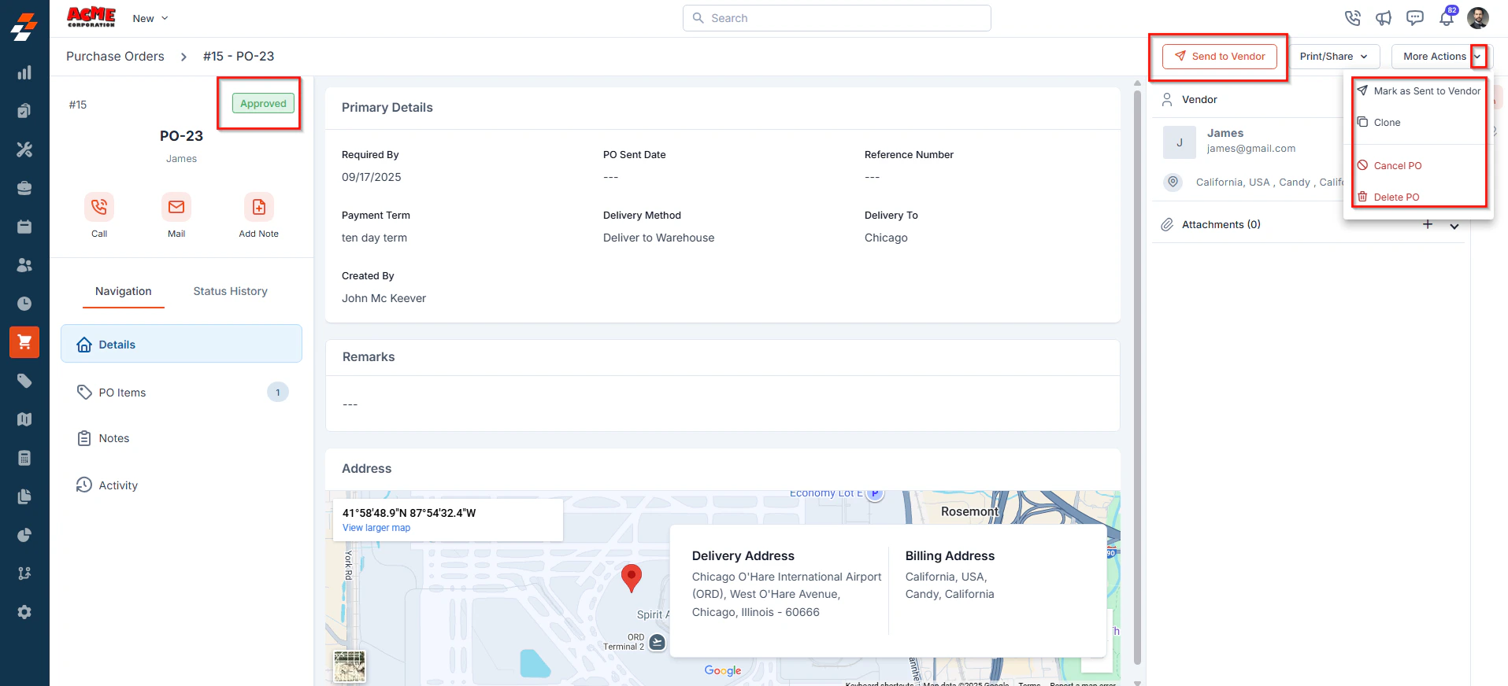Open the git-branch workflow sidebar icon

pos(24,574)
